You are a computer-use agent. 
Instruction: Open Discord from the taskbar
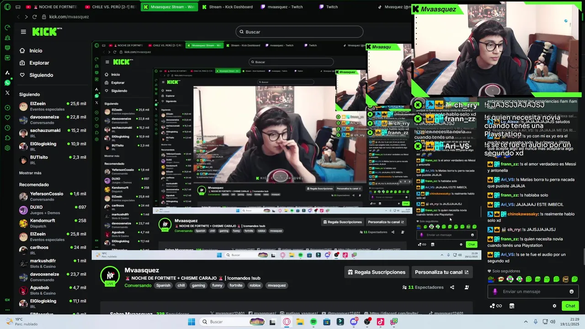[354, 322]
